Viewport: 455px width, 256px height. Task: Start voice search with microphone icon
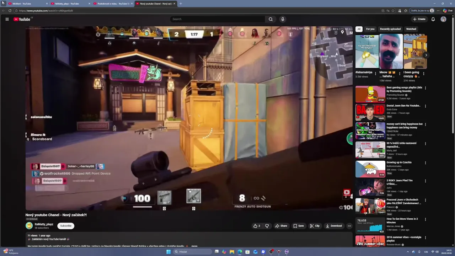coord(283,19)
